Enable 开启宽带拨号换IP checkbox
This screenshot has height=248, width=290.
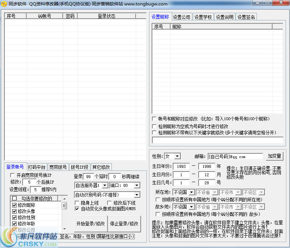(13, 175)
